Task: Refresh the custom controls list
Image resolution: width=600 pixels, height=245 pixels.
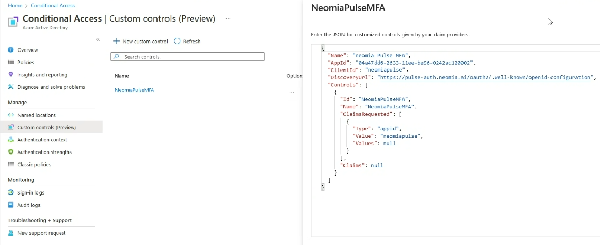Action: point(187,41)
